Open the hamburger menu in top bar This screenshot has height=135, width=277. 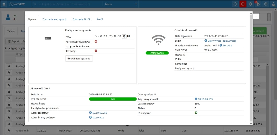[x=4, y=4]
